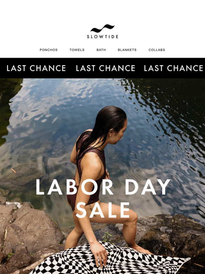The width and height of the screenshot is (205, 274).
Task: Click the SLOWTIDE wordmark text
Action: tap(102, 37)
